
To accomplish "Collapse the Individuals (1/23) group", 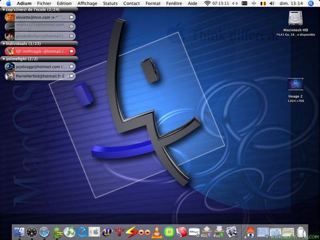I will tap(3, 43).
